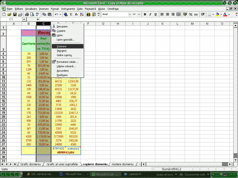Apply the yellow fill color
Viewport: 238px width, 178px height.
pos(217,14)
